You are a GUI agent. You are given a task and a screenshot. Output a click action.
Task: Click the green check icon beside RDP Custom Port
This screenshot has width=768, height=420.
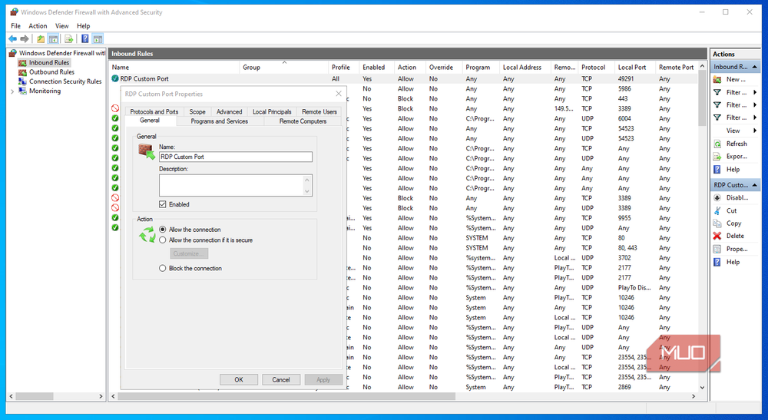(115, 78)
